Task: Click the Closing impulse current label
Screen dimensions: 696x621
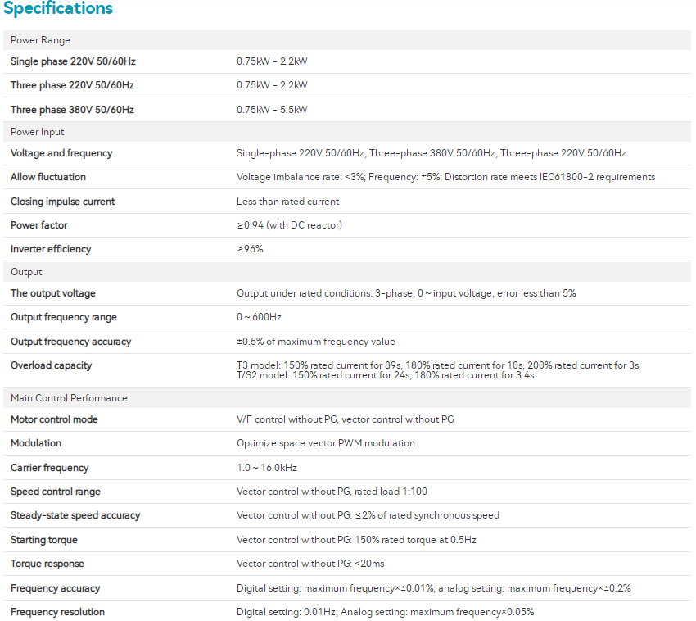Action: [x=63, y=202]
